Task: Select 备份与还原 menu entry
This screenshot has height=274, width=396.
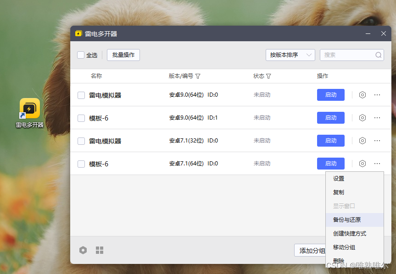Action: coord(355,220)
